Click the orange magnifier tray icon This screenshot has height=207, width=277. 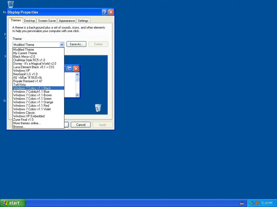[x=257, y=203]
